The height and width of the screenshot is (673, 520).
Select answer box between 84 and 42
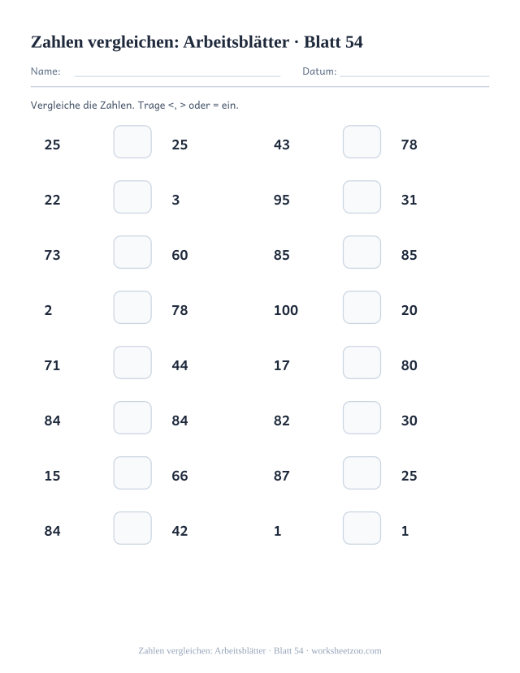tap(132, 528)
